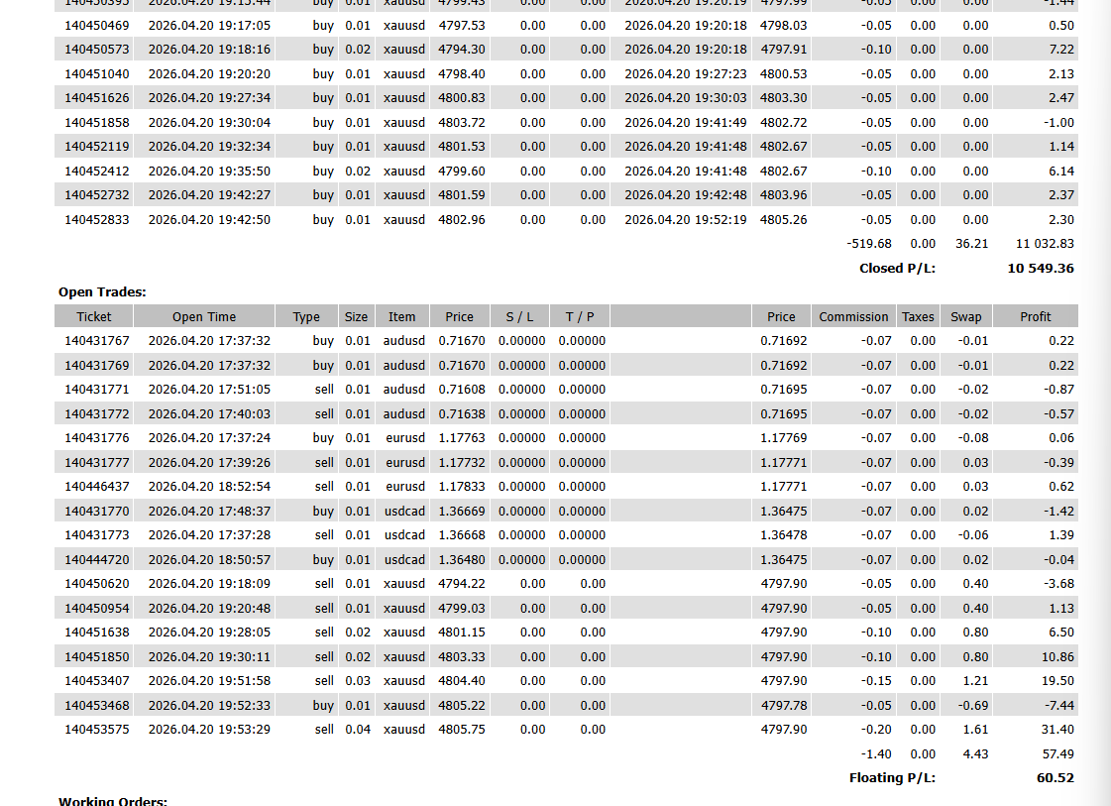1111x806 pixels.
Task: Click the Open Time column header
Action: pos(204,317)
